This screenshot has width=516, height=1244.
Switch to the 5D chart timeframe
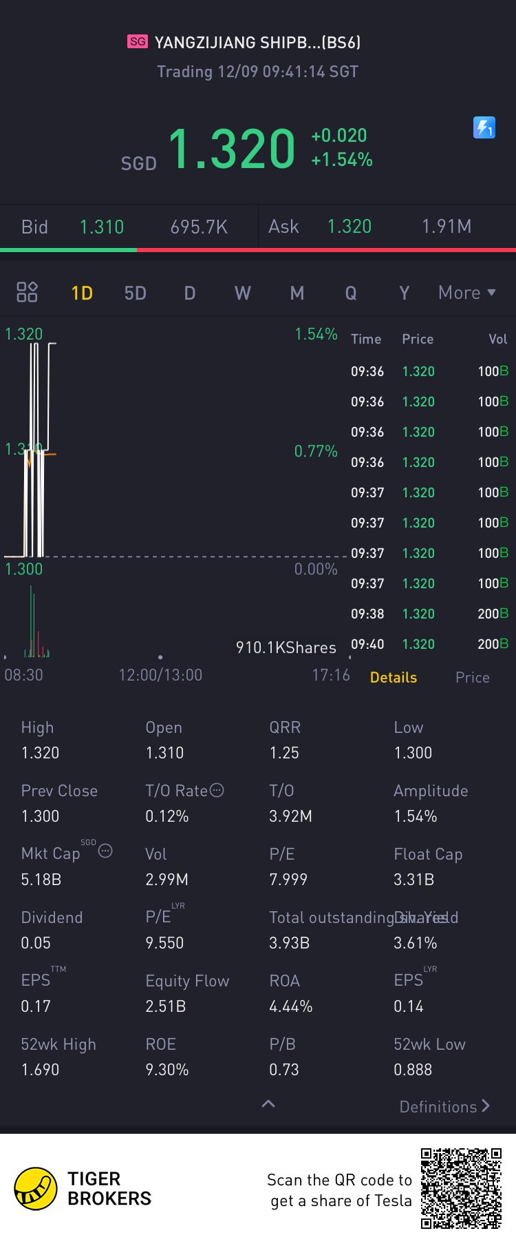136,293
